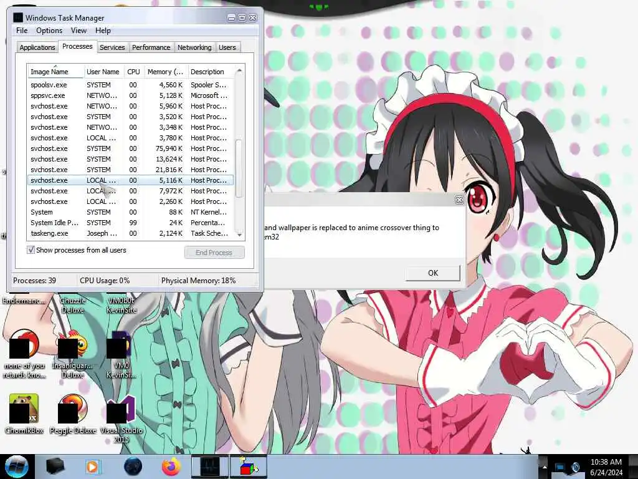Launch Firefox from the taskbar
The height and width of the screenshot is (479, 638).
pyautogui.click(x=171, y=467)
